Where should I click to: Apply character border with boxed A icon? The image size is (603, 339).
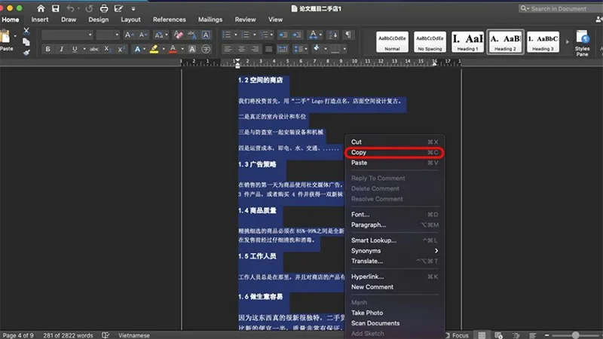coord(206,35)
